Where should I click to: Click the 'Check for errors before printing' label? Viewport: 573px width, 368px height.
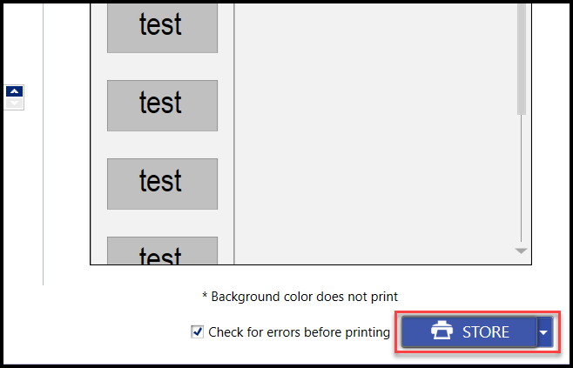(x=299, y=331)
